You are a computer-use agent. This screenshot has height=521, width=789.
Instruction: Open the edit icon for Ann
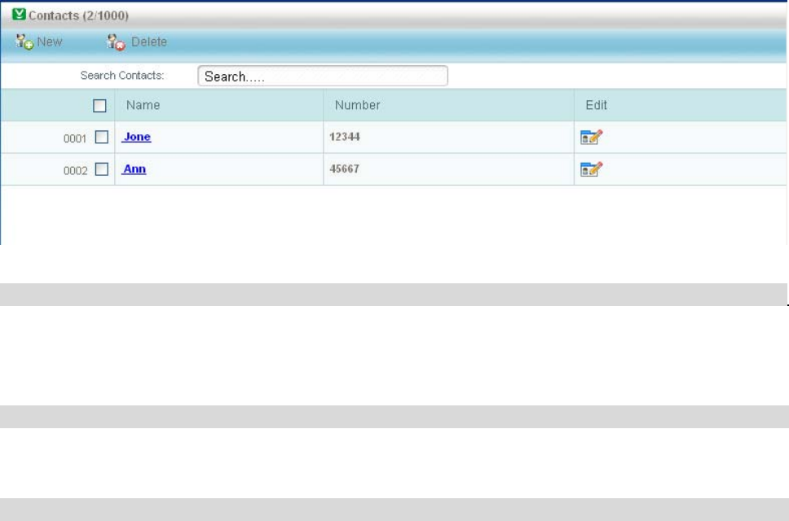591,169
